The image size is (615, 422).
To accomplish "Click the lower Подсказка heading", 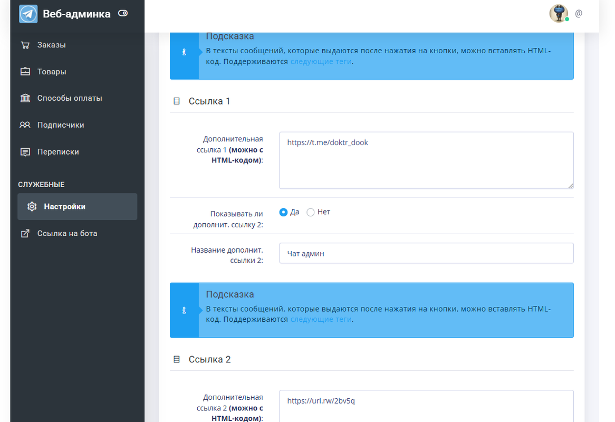I will pos(230,294).
